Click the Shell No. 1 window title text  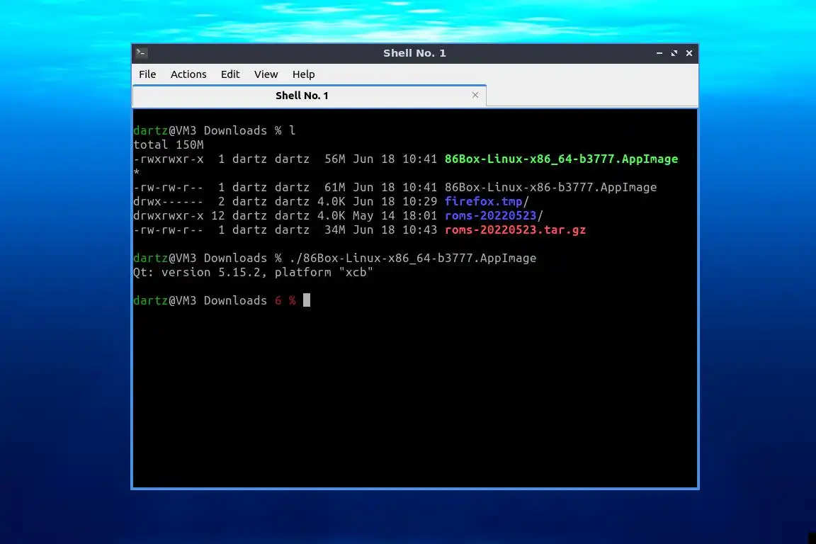click(415, 53)
